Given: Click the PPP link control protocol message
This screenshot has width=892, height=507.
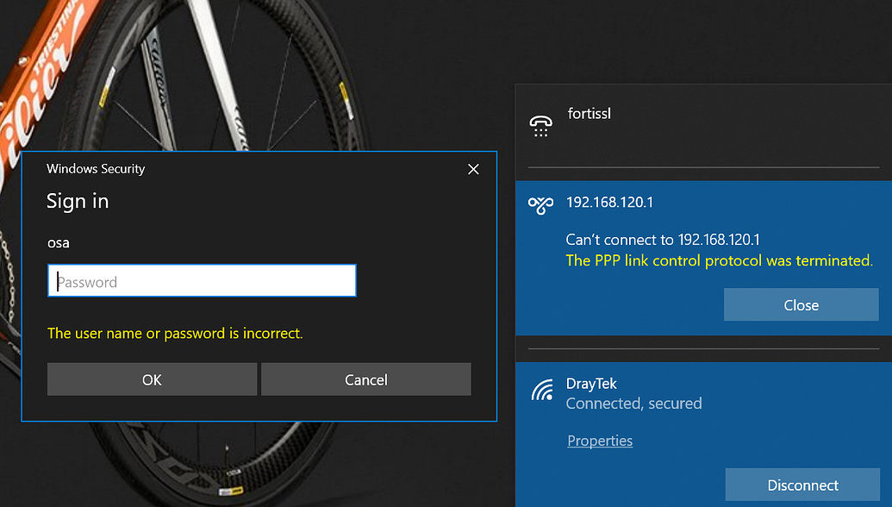Looking at the screenshot, I should pos(719,260).
